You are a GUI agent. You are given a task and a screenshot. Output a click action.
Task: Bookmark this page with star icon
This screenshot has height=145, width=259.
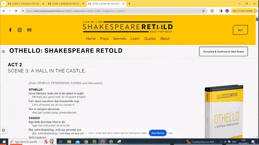(203, 11)
